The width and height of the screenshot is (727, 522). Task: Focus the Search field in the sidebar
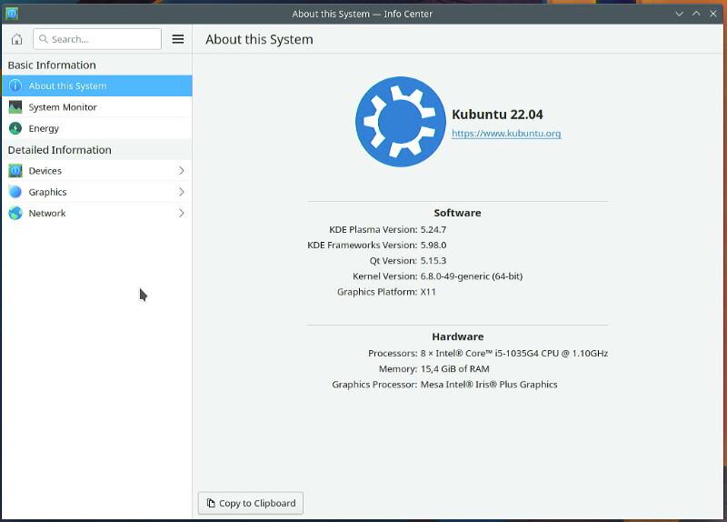[97, 39]
